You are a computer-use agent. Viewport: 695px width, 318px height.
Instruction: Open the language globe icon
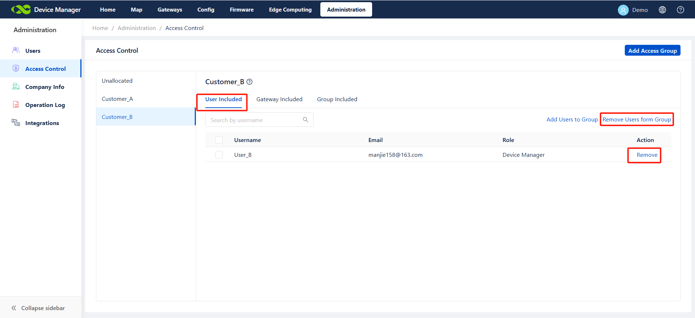(662, 10)
